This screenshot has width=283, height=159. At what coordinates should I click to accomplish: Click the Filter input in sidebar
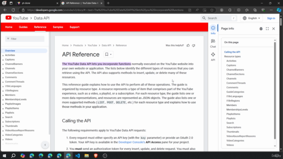point(25,39)
